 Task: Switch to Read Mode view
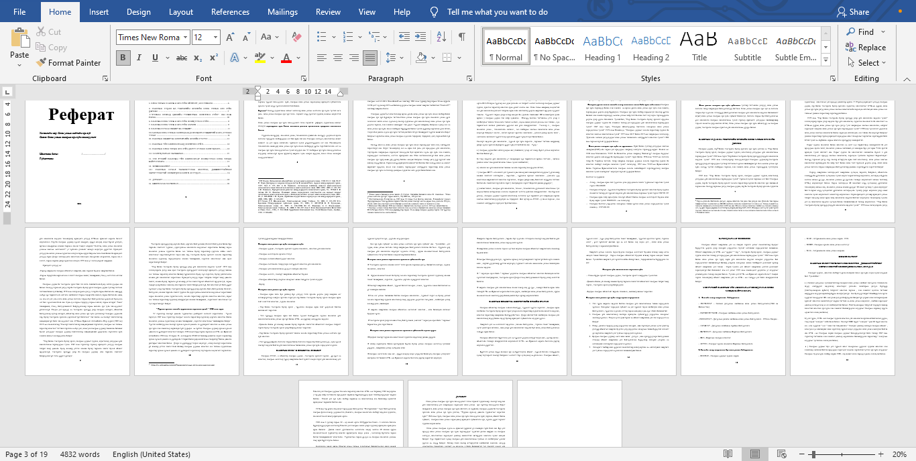(728, 454)
